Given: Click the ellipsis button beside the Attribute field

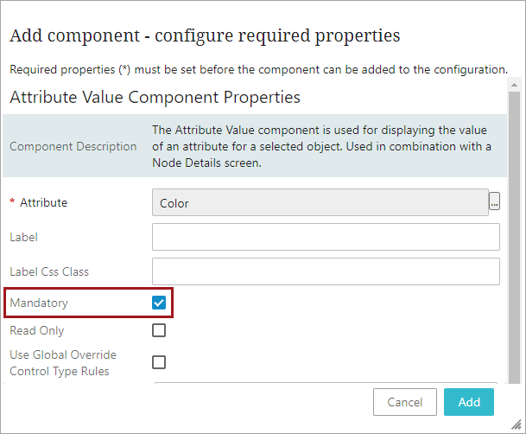Looking at the screenshot, I should 495,202.
